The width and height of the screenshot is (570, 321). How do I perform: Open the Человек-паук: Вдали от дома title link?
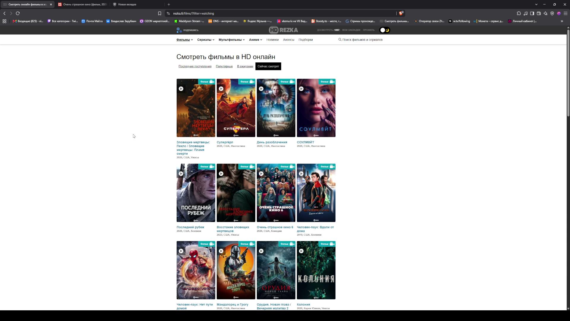tap(315, 229)
